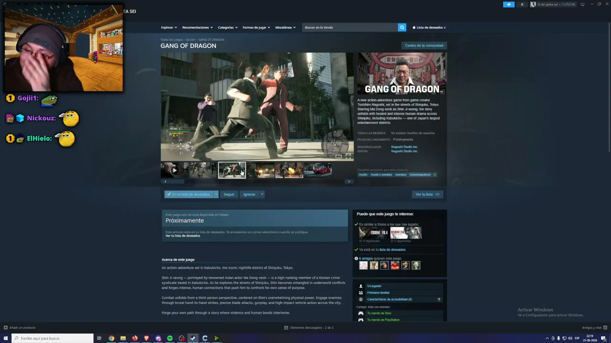
Task: Click the Aventura tag
Action: (x=400, y=175)
